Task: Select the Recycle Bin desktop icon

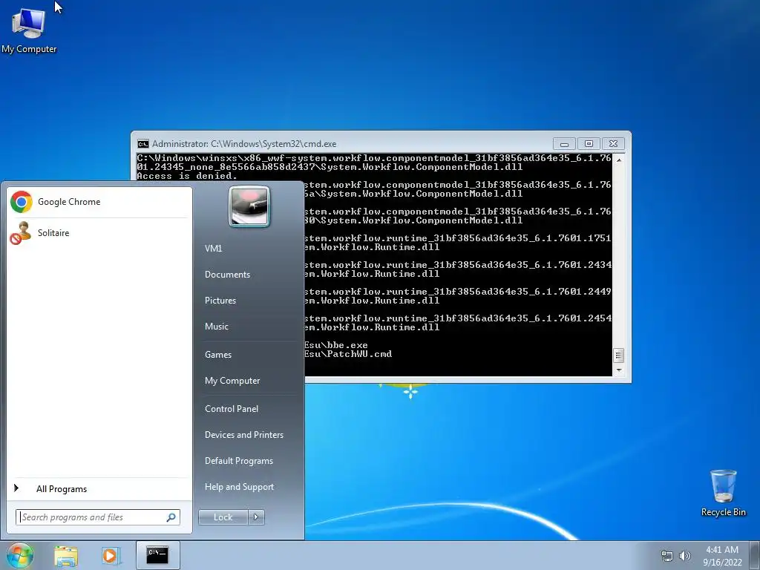Action: pyautogui.click(x=723, y=494)
